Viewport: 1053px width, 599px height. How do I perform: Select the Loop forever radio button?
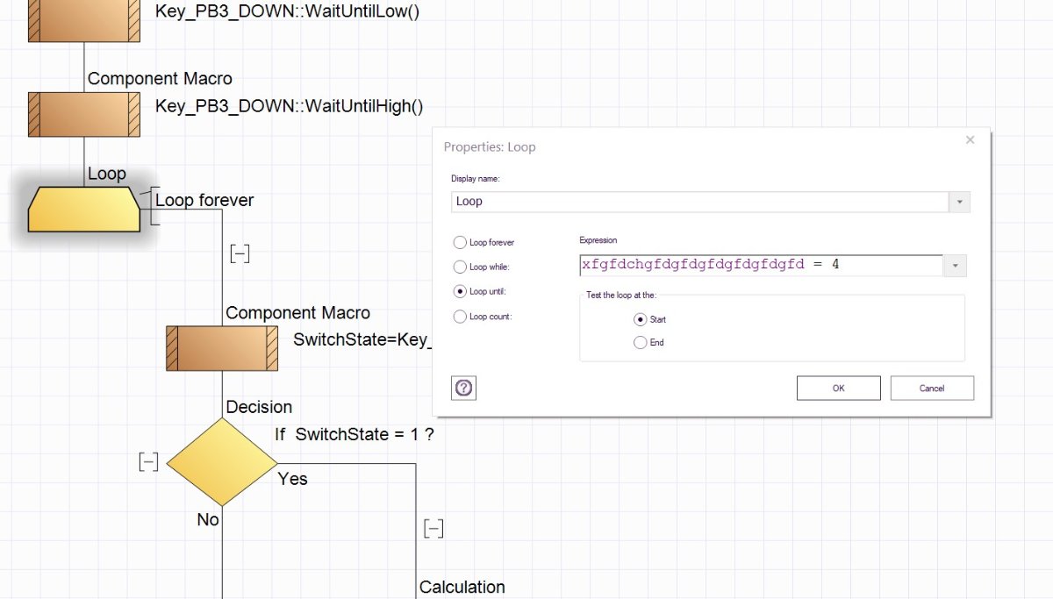(460, 242)
